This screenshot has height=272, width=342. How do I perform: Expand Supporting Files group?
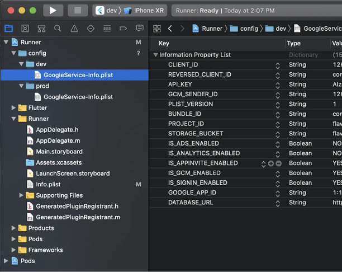pos(21,195)
